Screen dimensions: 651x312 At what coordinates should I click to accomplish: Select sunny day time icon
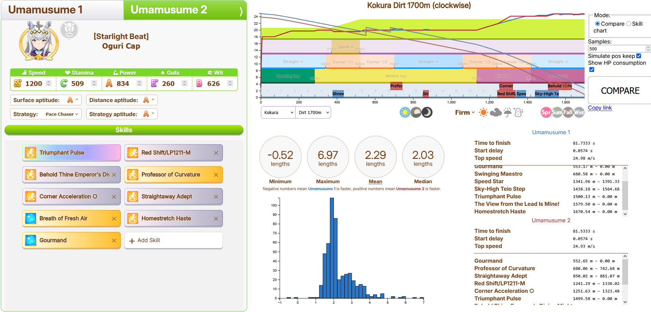[x=405, y=112]
